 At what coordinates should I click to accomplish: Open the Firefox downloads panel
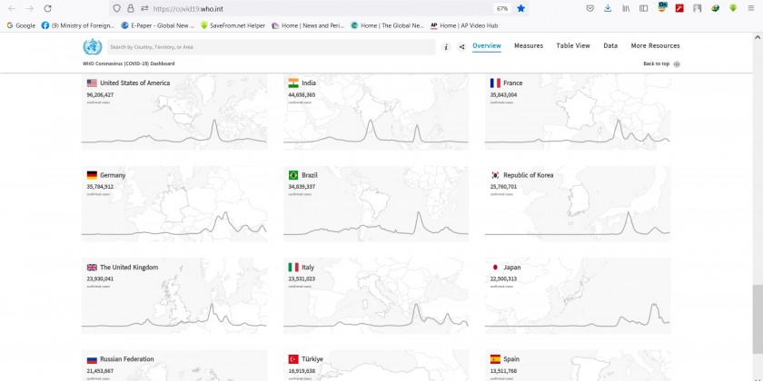(607, 8)
